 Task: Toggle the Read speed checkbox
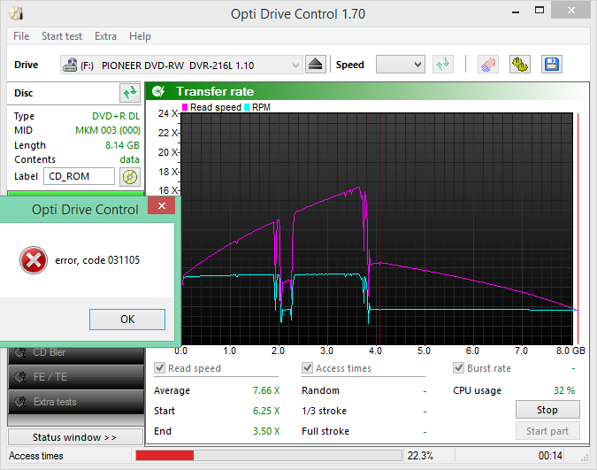click(x=159, y=368)
